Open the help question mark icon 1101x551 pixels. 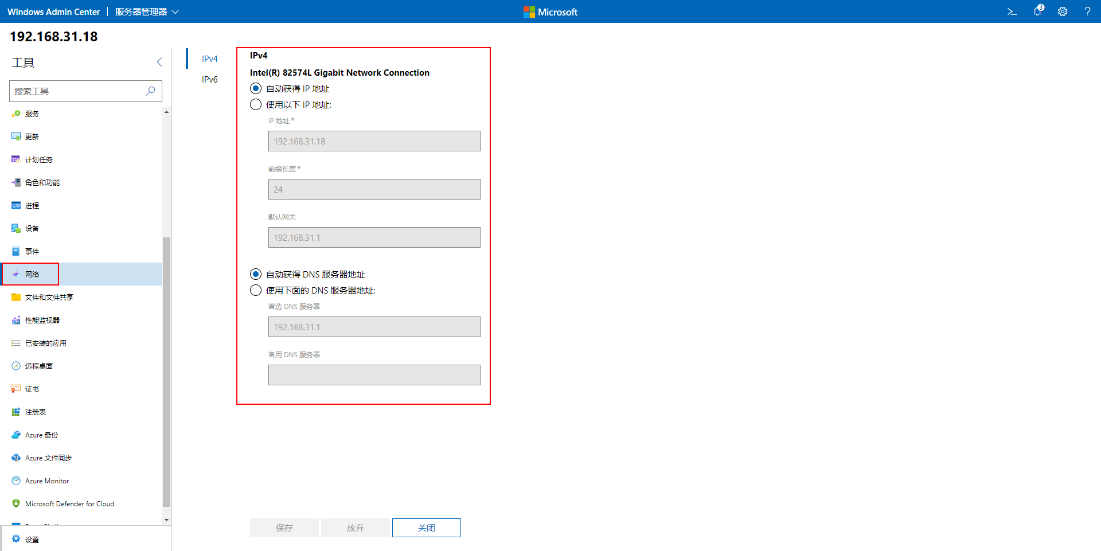click(1087, 11)
